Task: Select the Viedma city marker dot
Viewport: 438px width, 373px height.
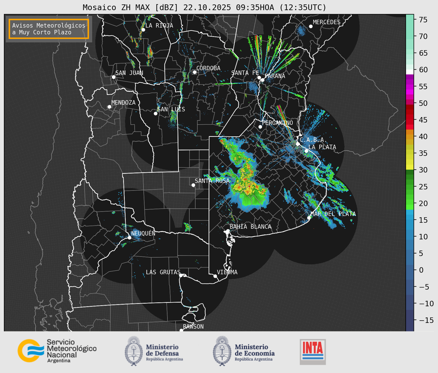Action: [x=215, y=276]
